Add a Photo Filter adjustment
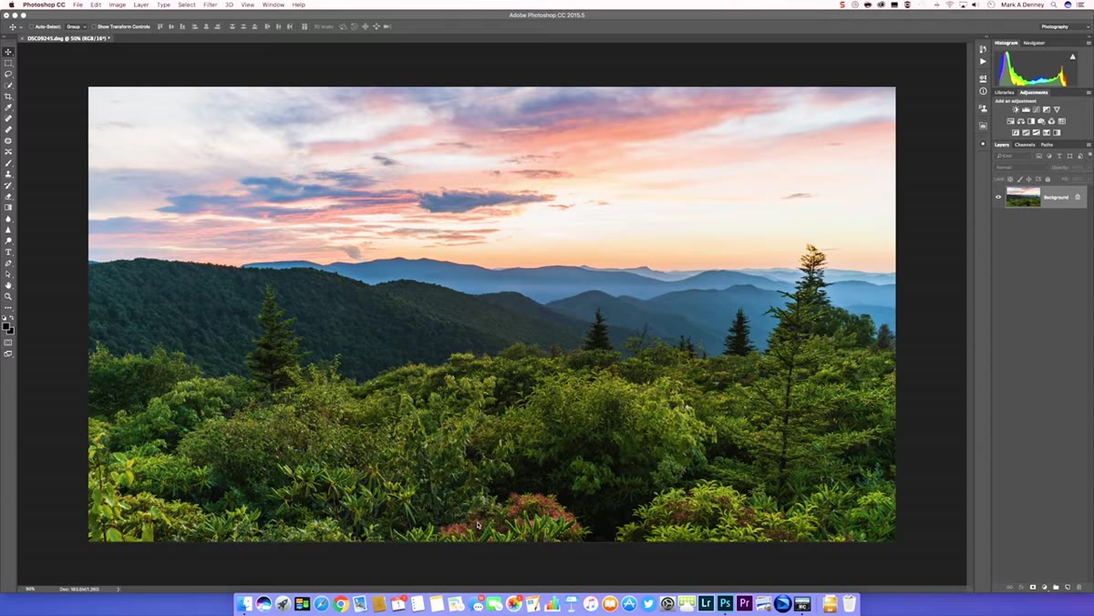1094x616 pixels. [1041, 121]
